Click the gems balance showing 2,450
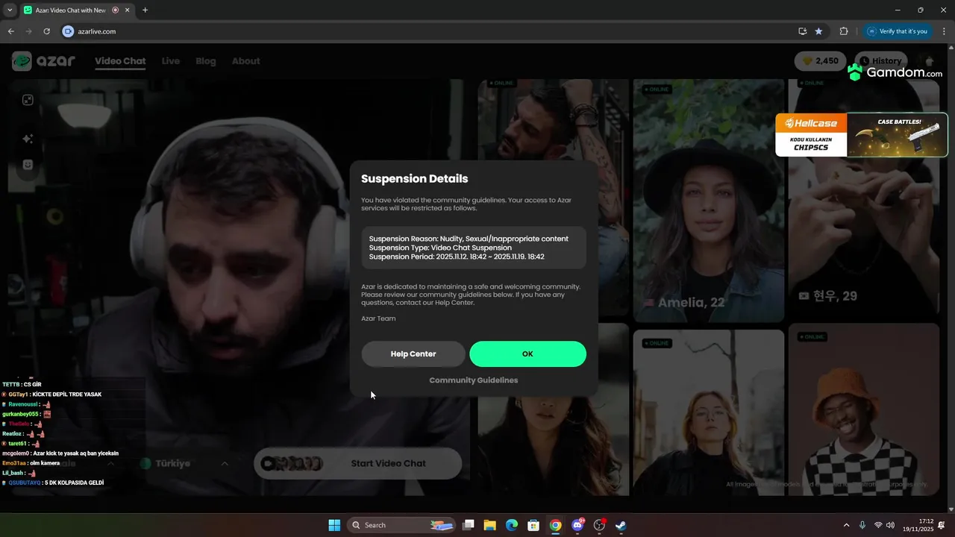955x537 pixels. click(821, 61)
